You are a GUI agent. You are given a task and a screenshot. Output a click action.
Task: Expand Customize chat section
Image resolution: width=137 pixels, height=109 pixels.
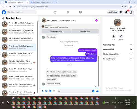(x=118, y=45)
